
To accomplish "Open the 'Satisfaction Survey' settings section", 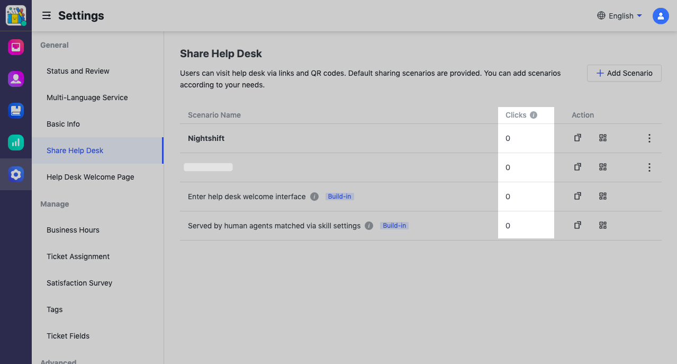I will (x=79, y=283).
